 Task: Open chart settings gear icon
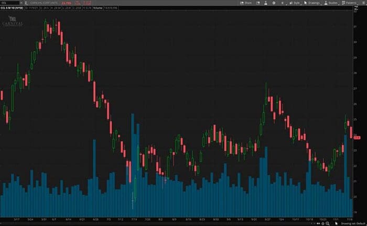click(274, 3)
